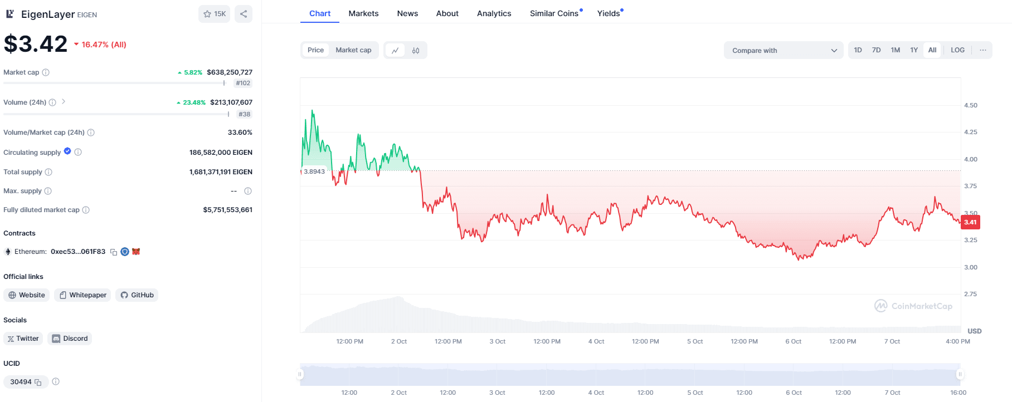Viewport: 1012px width, 402px height.
Task: Click the EigenLayer logo icon
Action: [9, 14]
